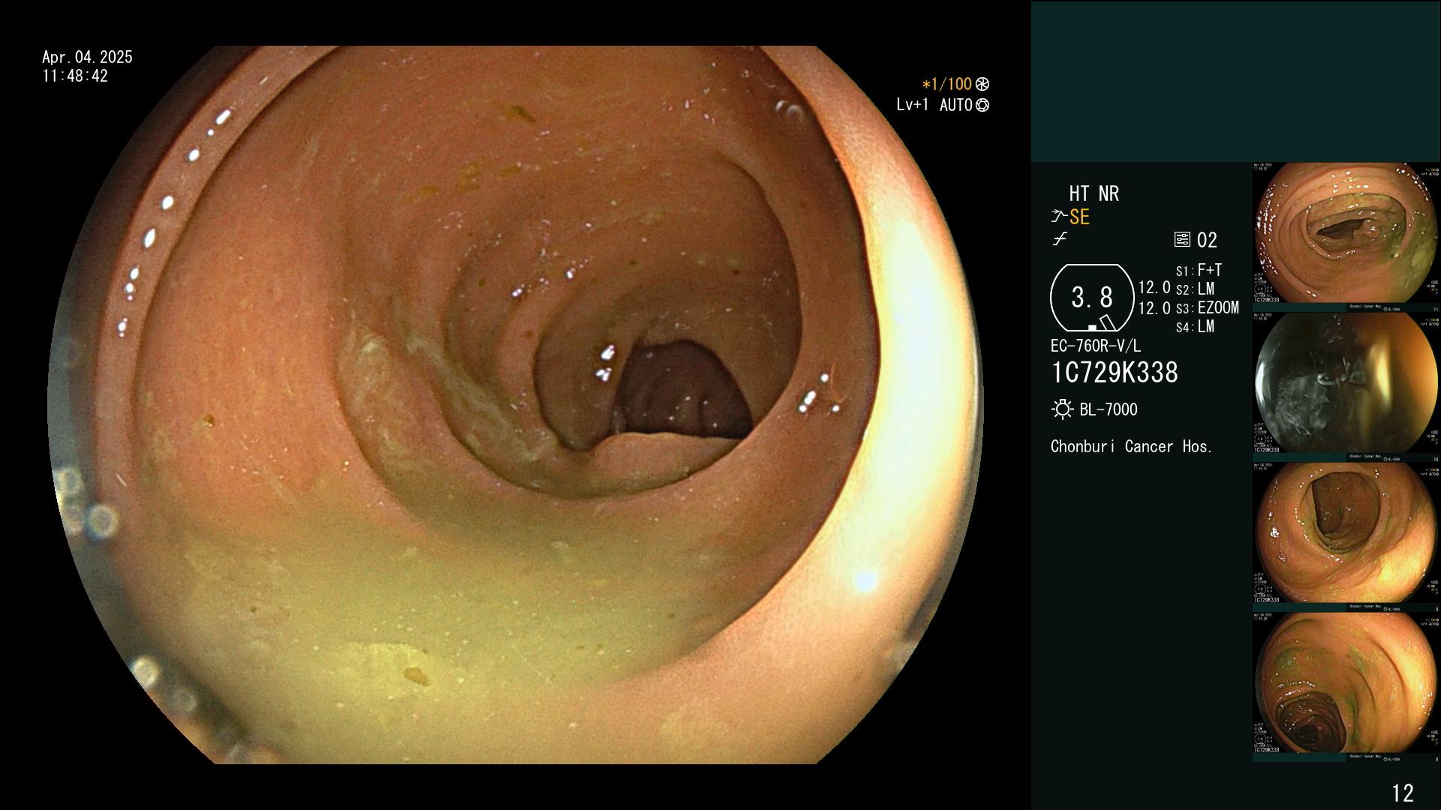This screenshot has width=1441, height=810.
Task: Open the first thumbnail numbered 11
Action: pyautogui.click(x=1346, y=236)
